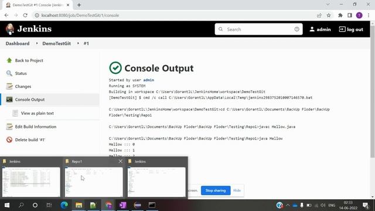Click the Delete build red icon
The height and width of the screenshot is (211, 375).
(x=9, y=139)
